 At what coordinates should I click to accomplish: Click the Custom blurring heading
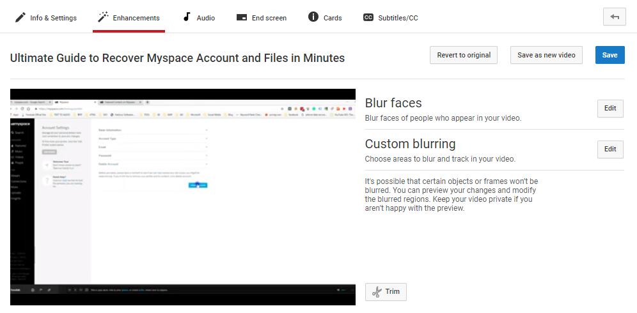(x=411, y=144)
